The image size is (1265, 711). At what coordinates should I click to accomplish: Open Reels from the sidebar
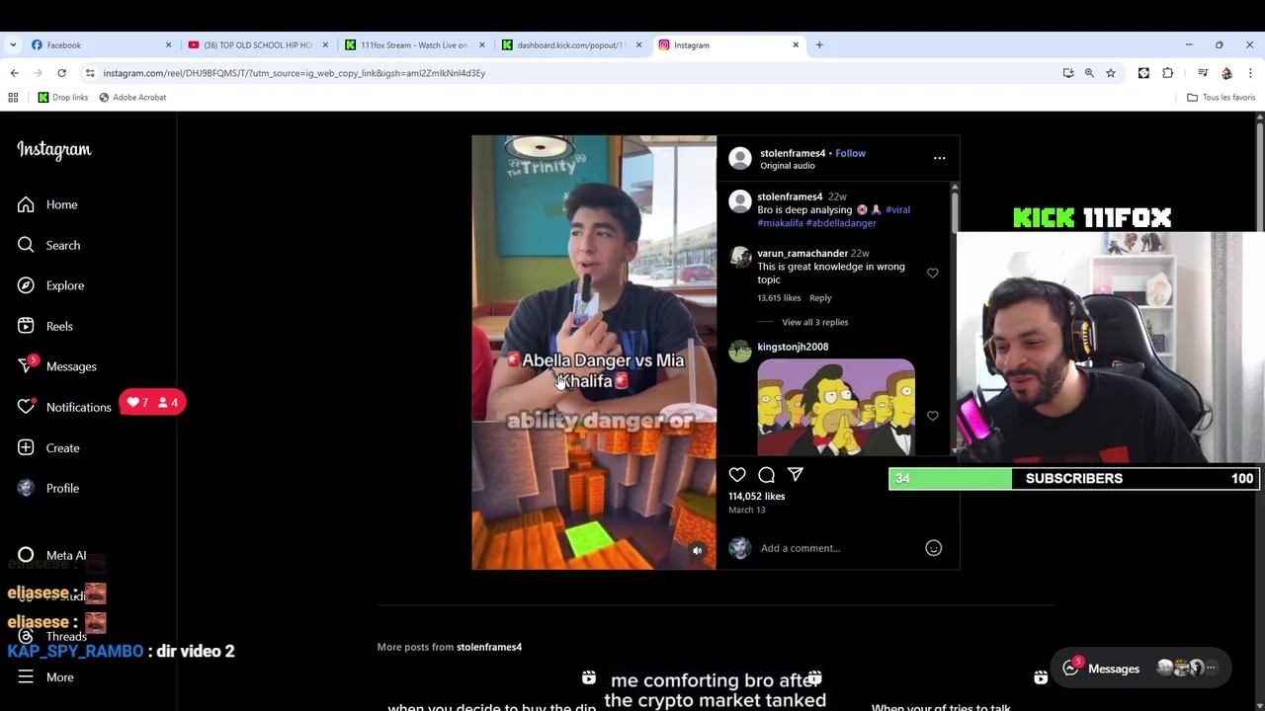[x=44, y=326]
